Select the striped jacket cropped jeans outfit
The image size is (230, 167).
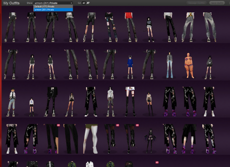pyautogui.click(x=12, y=102)
